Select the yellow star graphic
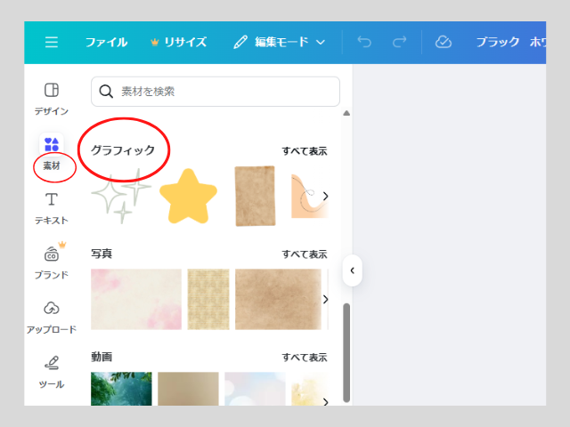 (188, 196)
